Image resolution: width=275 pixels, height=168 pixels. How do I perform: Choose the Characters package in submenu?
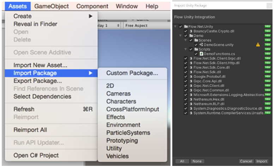point(132,101)
